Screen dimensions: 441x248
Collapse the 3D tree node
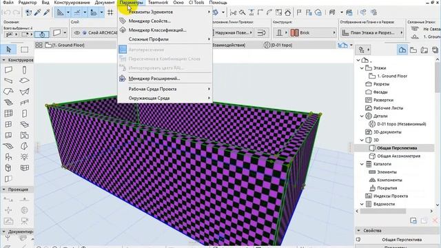point(362,140)
